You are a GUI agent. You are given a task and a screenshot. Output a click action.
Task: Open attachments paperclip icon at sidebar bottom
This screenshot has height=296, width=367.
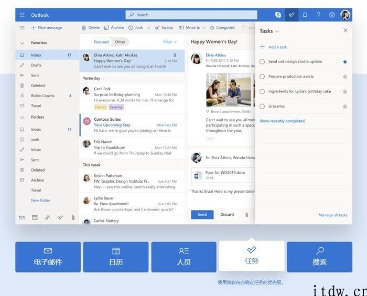pyautogui.click(x=73, y=217)
